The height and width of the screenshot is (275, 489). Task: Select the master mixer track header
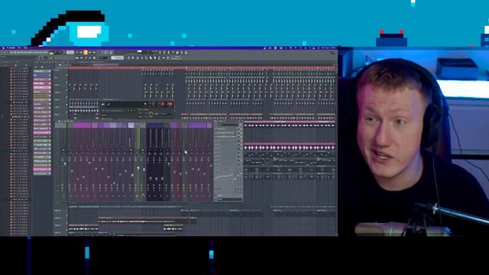[x=61, y=125]
